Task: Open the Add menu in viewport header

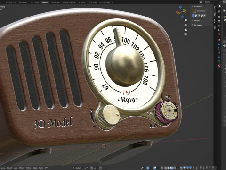Action: (16, 168)
